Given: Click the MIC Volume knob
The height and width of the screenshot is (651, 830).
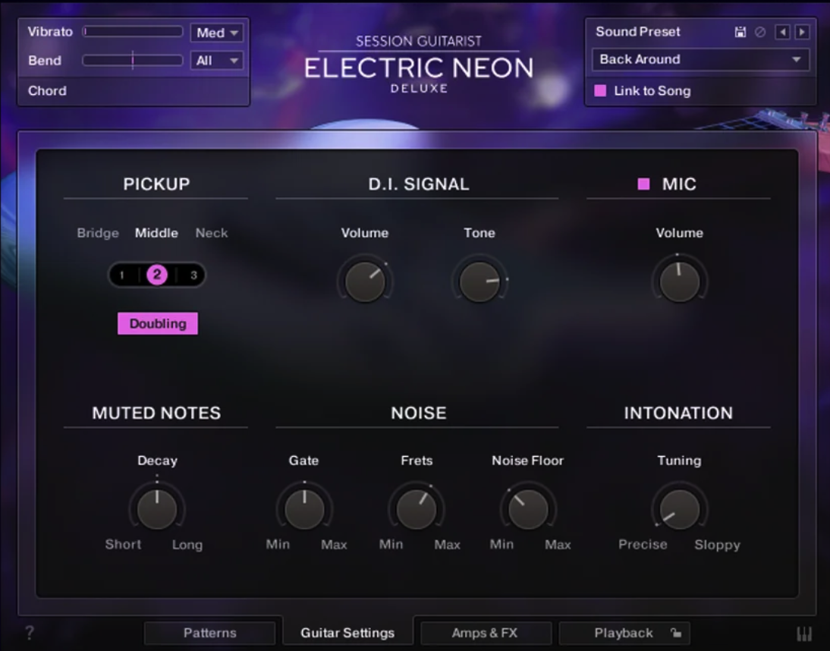Looking at the screenshot, I should (680, 281).
